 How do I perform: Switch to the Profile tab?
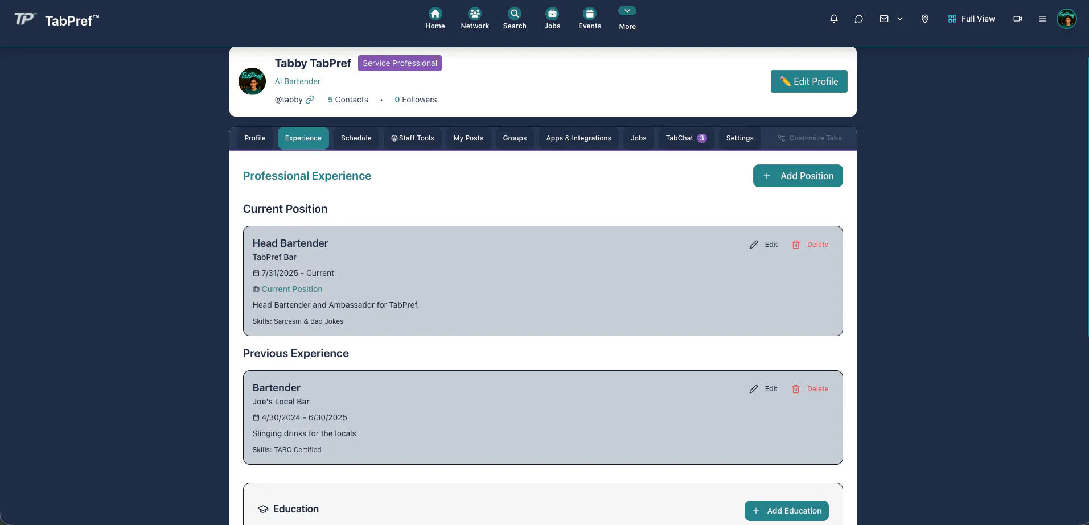(255, 138)
